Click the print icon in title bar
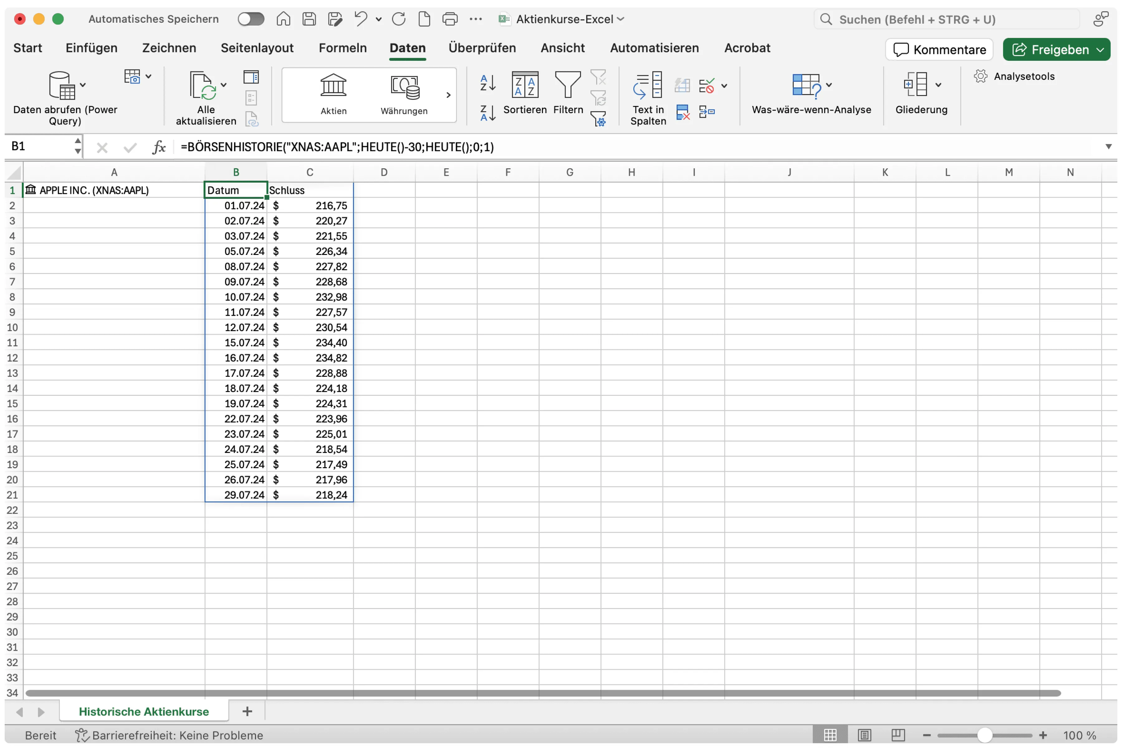This screenshot has width=1122, height=748. (450, 19)
